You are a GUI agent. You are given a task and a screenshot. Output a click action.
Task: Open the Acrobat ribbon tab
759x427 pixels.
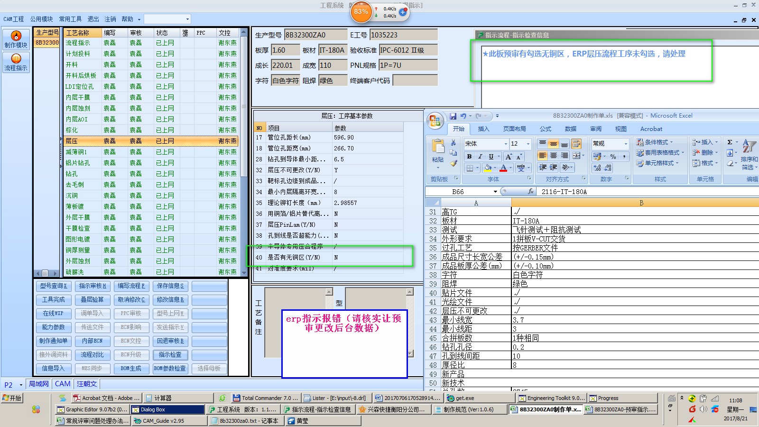coord(651,129)
